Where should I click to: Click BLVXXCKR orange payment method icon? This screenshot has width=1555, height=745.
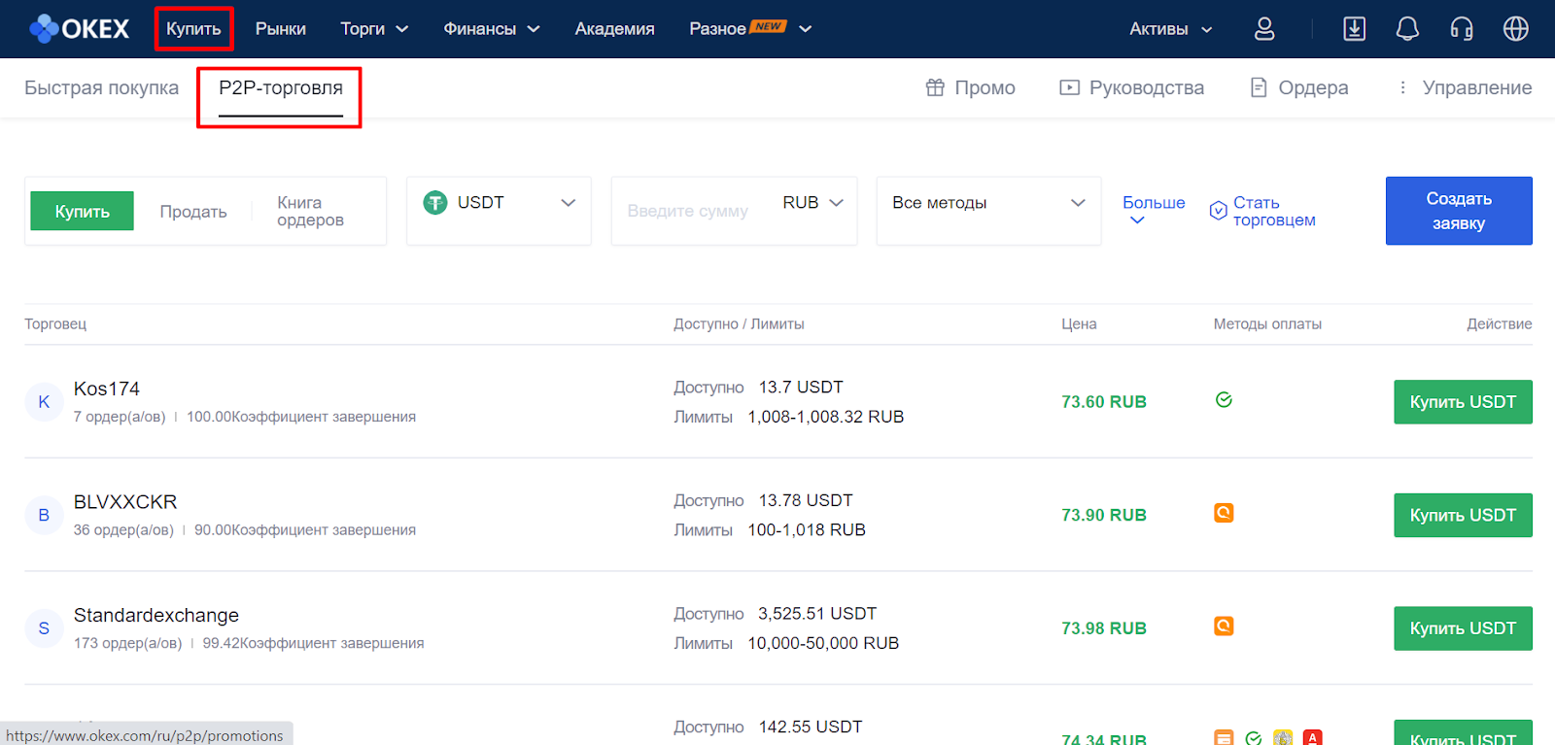pyautogui.click(x=1224, y=512)
